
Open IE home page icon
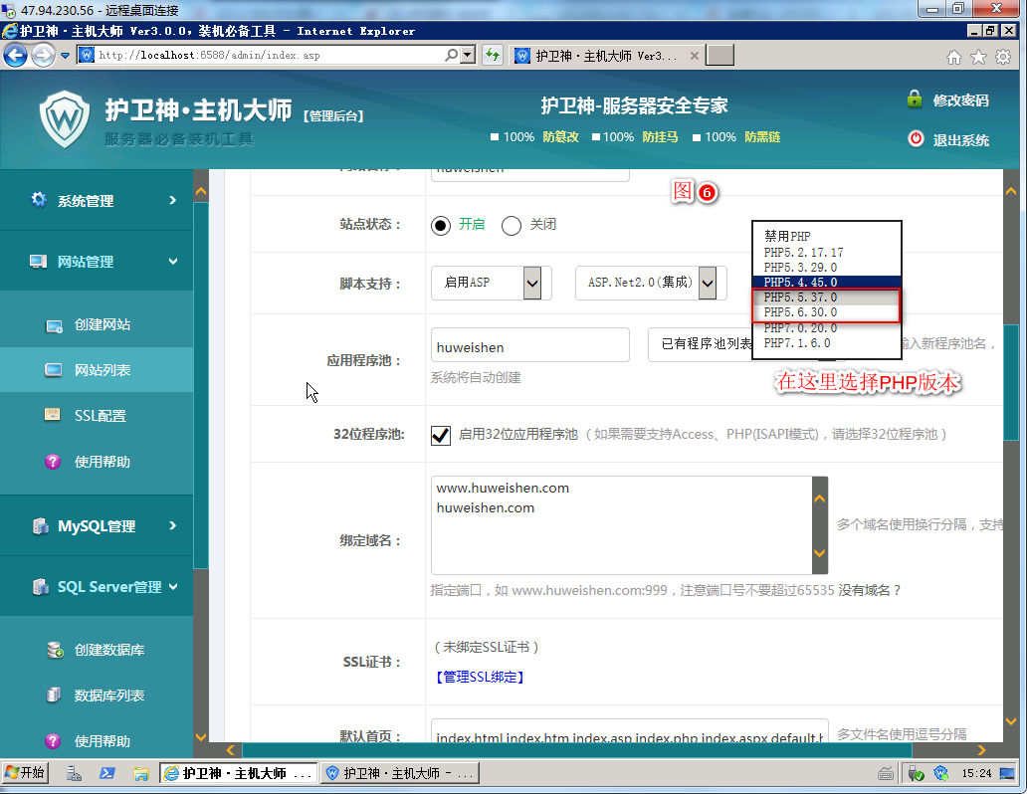point(954,57)
